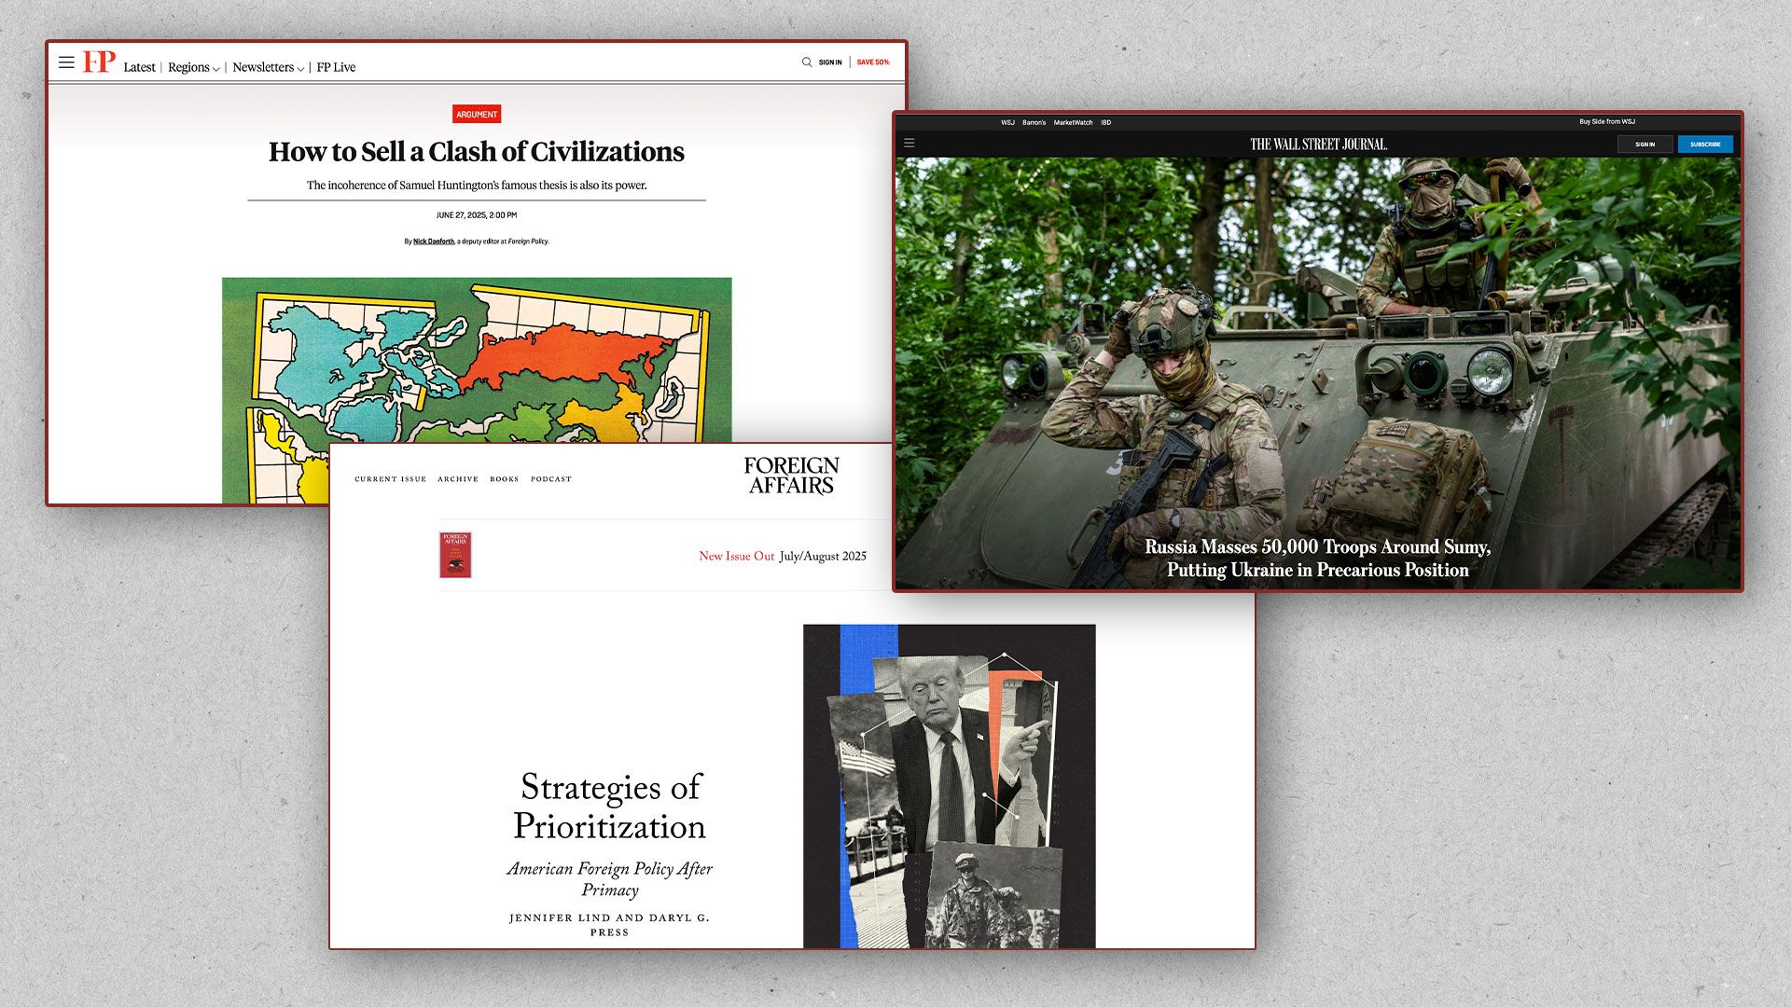
Task: Click the Barron's link in WSJ top bar
Action: (1034, 122)
